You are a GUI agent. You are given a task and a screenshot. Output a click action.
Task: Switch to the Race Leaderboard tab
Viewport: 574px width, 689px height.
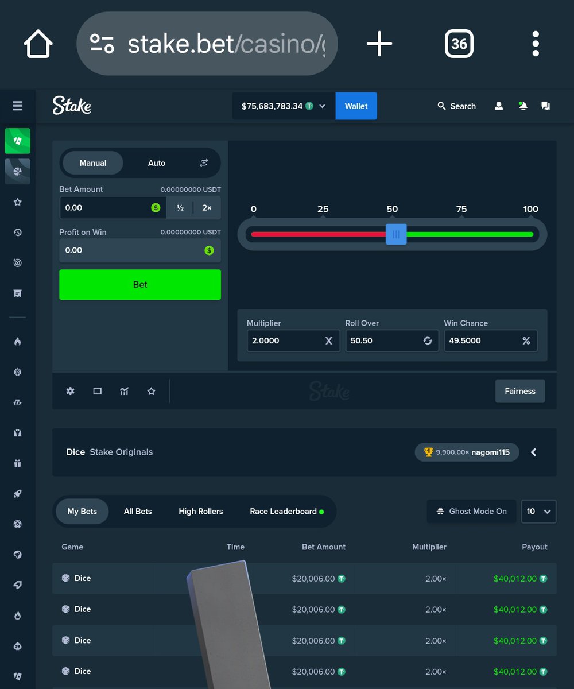(x=286, y=511)
